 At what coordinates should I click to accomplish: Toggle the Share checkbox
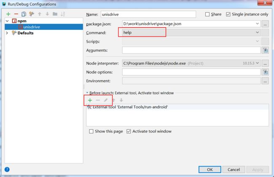[207, 14]
